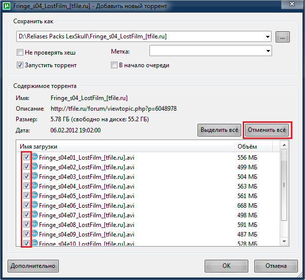305x280 pixels.
Task: Click the file icon for Fringe_s04e09
Action: pyautogui.click(x=35, y=235)
